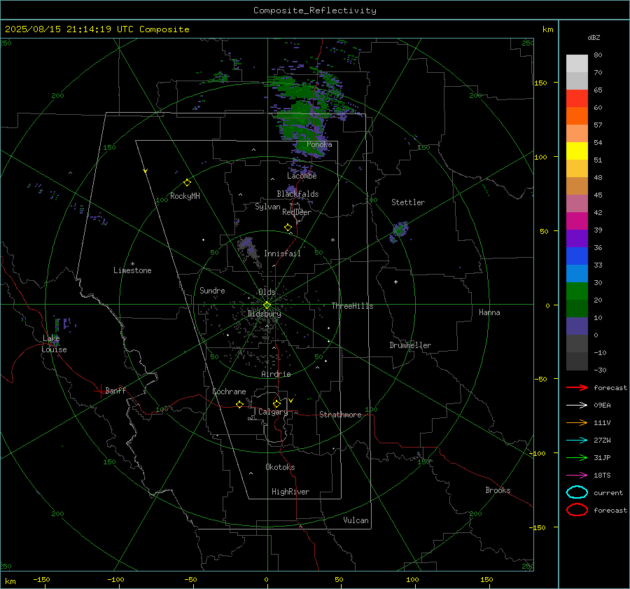
Task: Click the yellow diamond marker below RedDeer
Action: click(288, 228)
